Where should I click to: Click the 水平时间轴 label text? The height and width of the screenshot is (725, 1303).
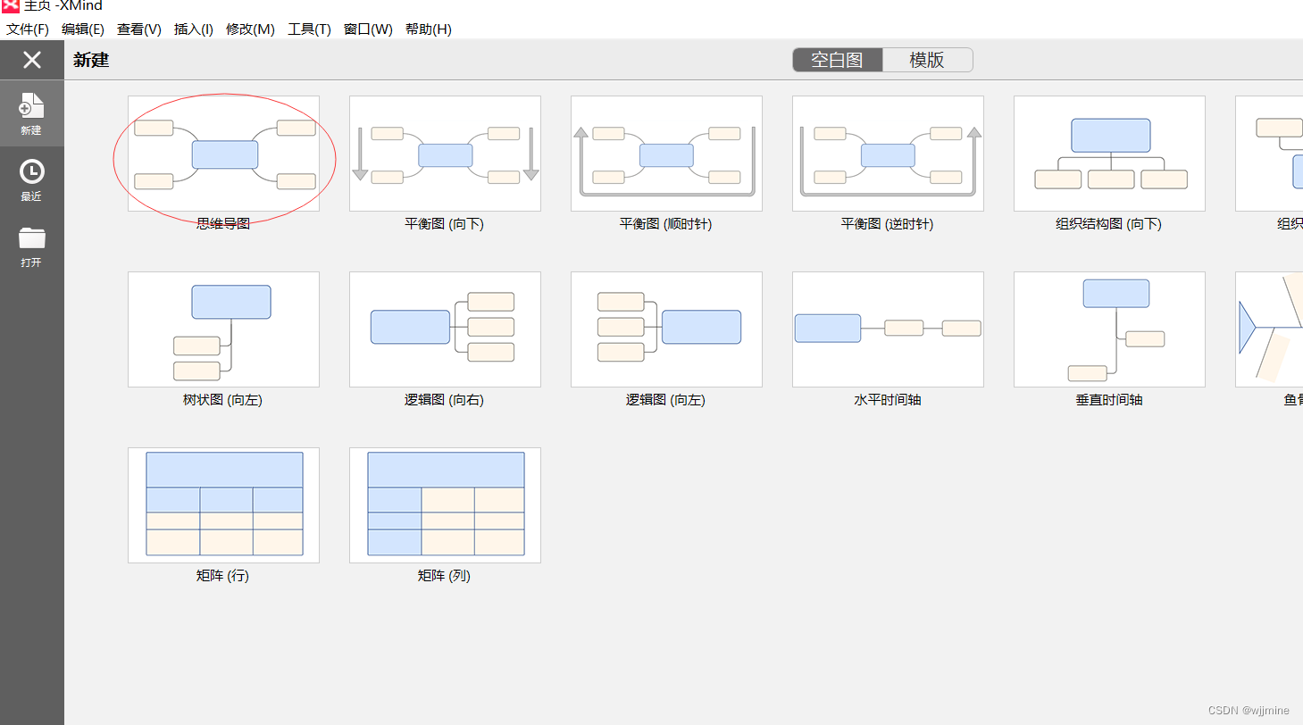(888, 400)
